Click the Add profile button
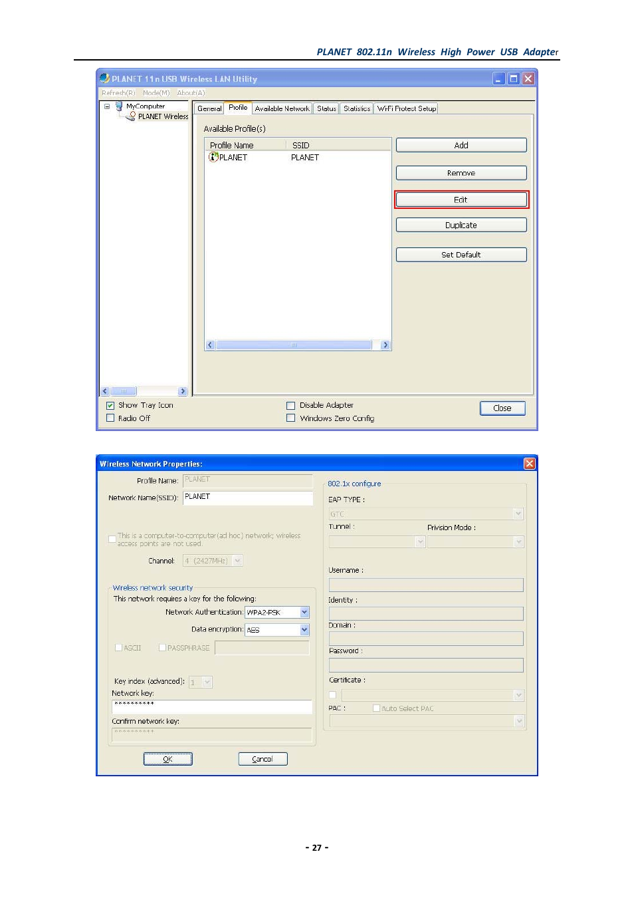This screenshot has width=634, height=898. click(x=461, y=145)
